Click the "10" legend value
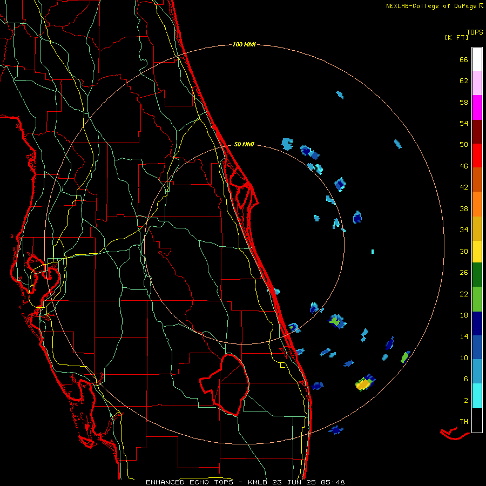The width and height of the screenshot is (486, 486). (464, 357)
